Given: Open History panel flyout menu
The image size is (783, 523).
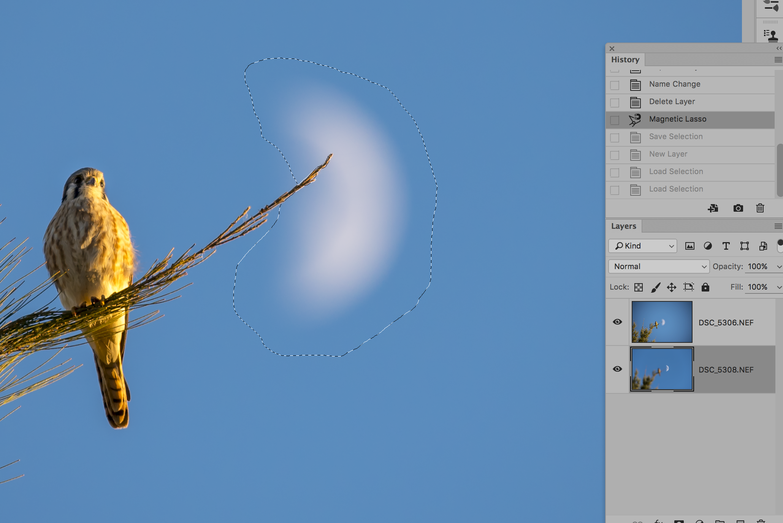Looking at the screenshot, I should pos(778,60).
